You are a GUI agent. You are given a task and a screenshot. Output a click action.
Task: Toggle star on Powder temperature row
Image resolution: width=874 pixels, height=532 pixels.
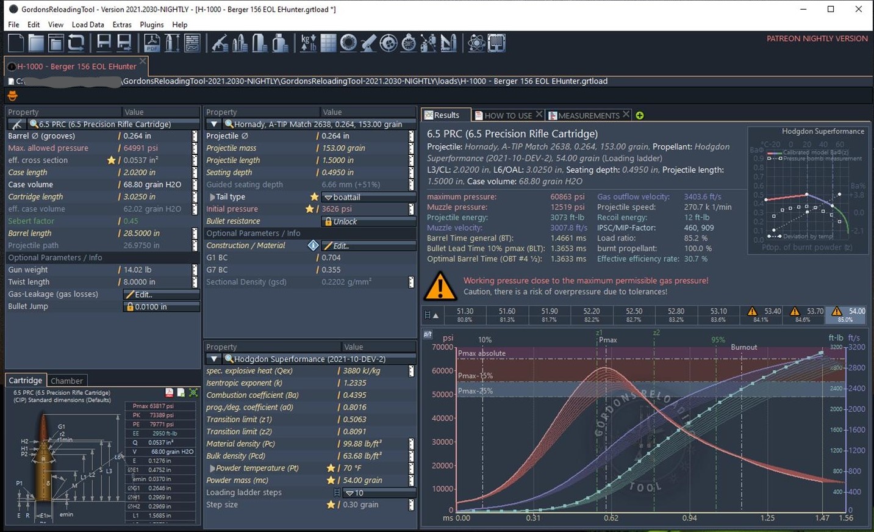tap(331, 468)
